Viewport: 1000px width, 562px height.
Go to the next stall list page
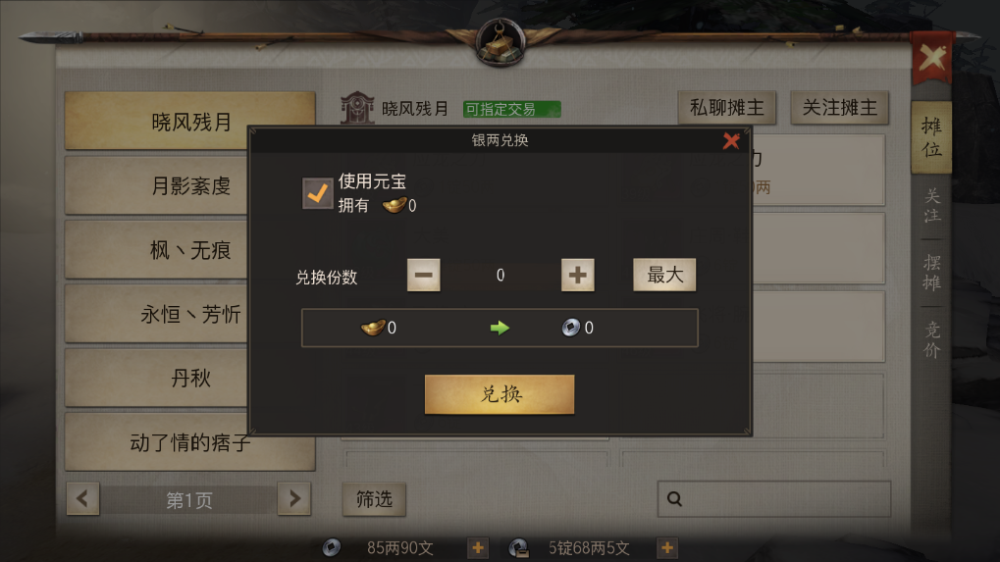pyautogui.click(x=294, y=498)
